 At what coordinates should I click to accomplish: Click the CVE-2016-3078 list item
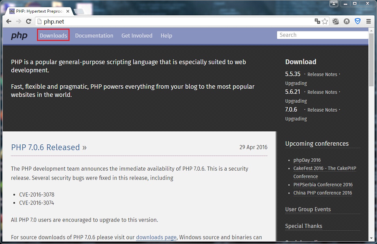click(37, 195)
